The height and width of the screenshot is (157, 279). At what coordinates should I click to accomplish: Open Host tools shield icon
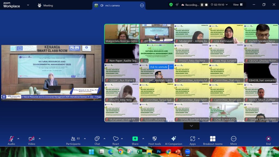[154, 139]
